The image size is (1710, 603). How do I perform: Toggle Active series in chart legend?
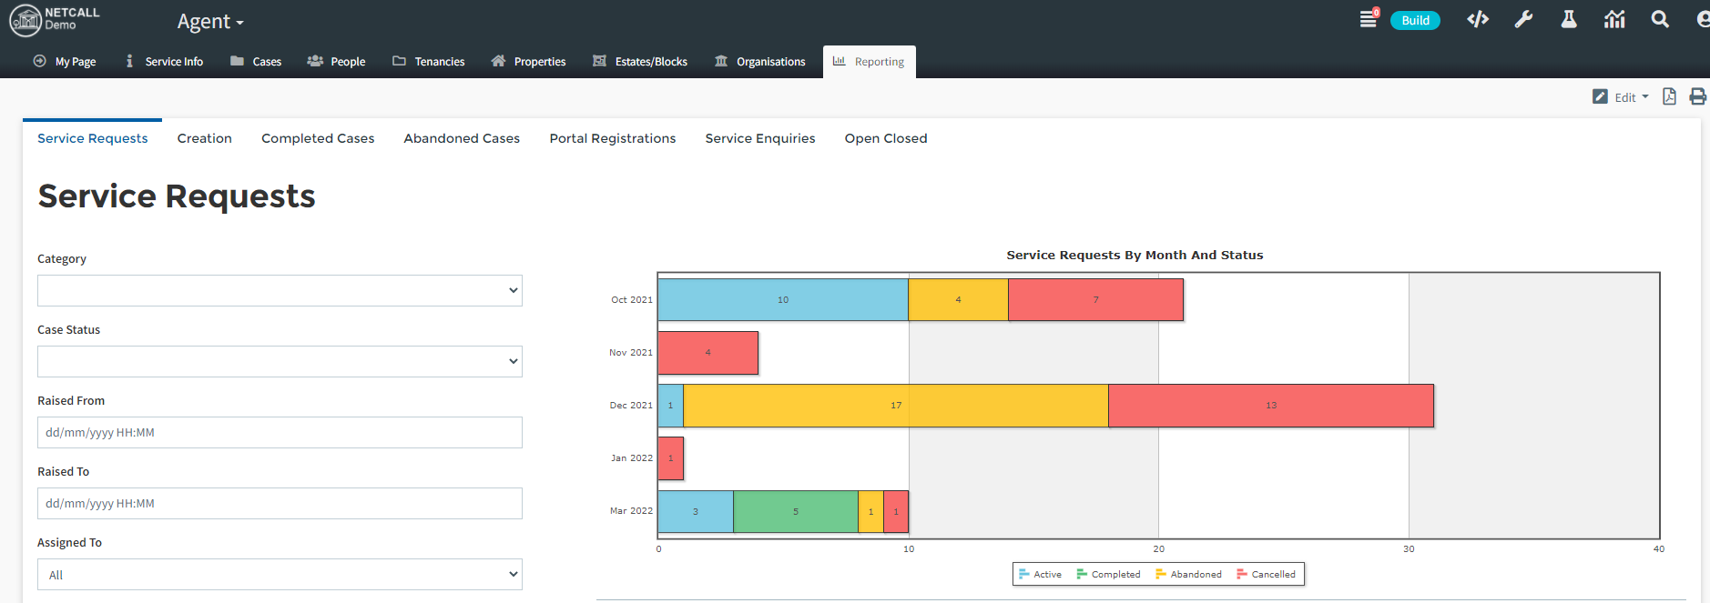click(x=1040, y=574)
